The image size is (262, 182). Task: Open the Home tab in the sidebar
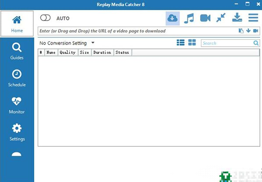tap(17, 24)
